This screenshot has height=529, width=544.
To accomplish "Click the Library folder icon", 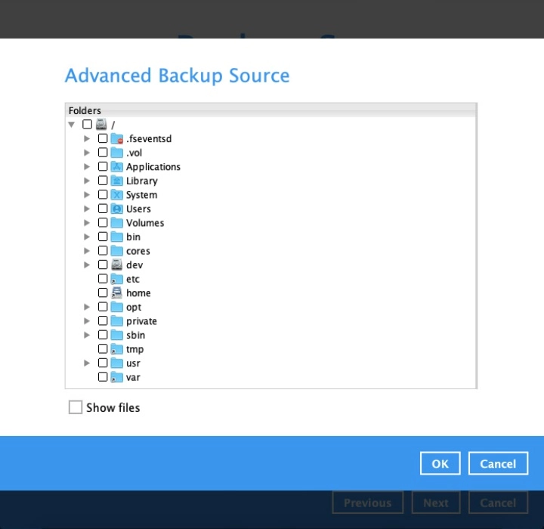I will pos(117,181).
